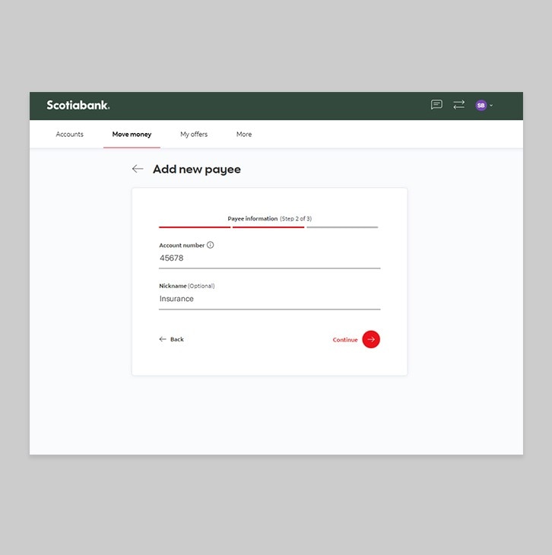Open the My offers tab
Image resolution: width=552 pixels, height=555 pixels.
coord(194,134)
